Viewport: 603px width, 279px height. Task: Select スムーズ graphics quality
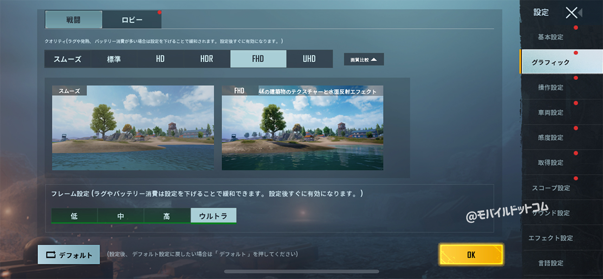tap(68, 59)
